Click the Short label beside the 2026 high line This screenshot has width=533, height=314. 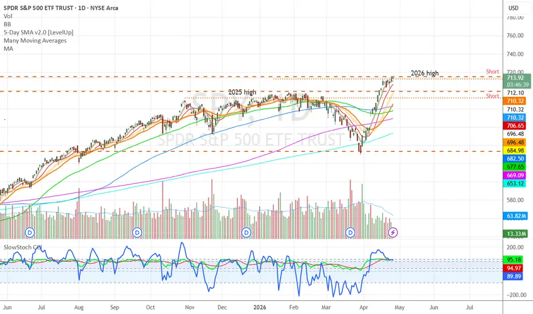[492, 71]
